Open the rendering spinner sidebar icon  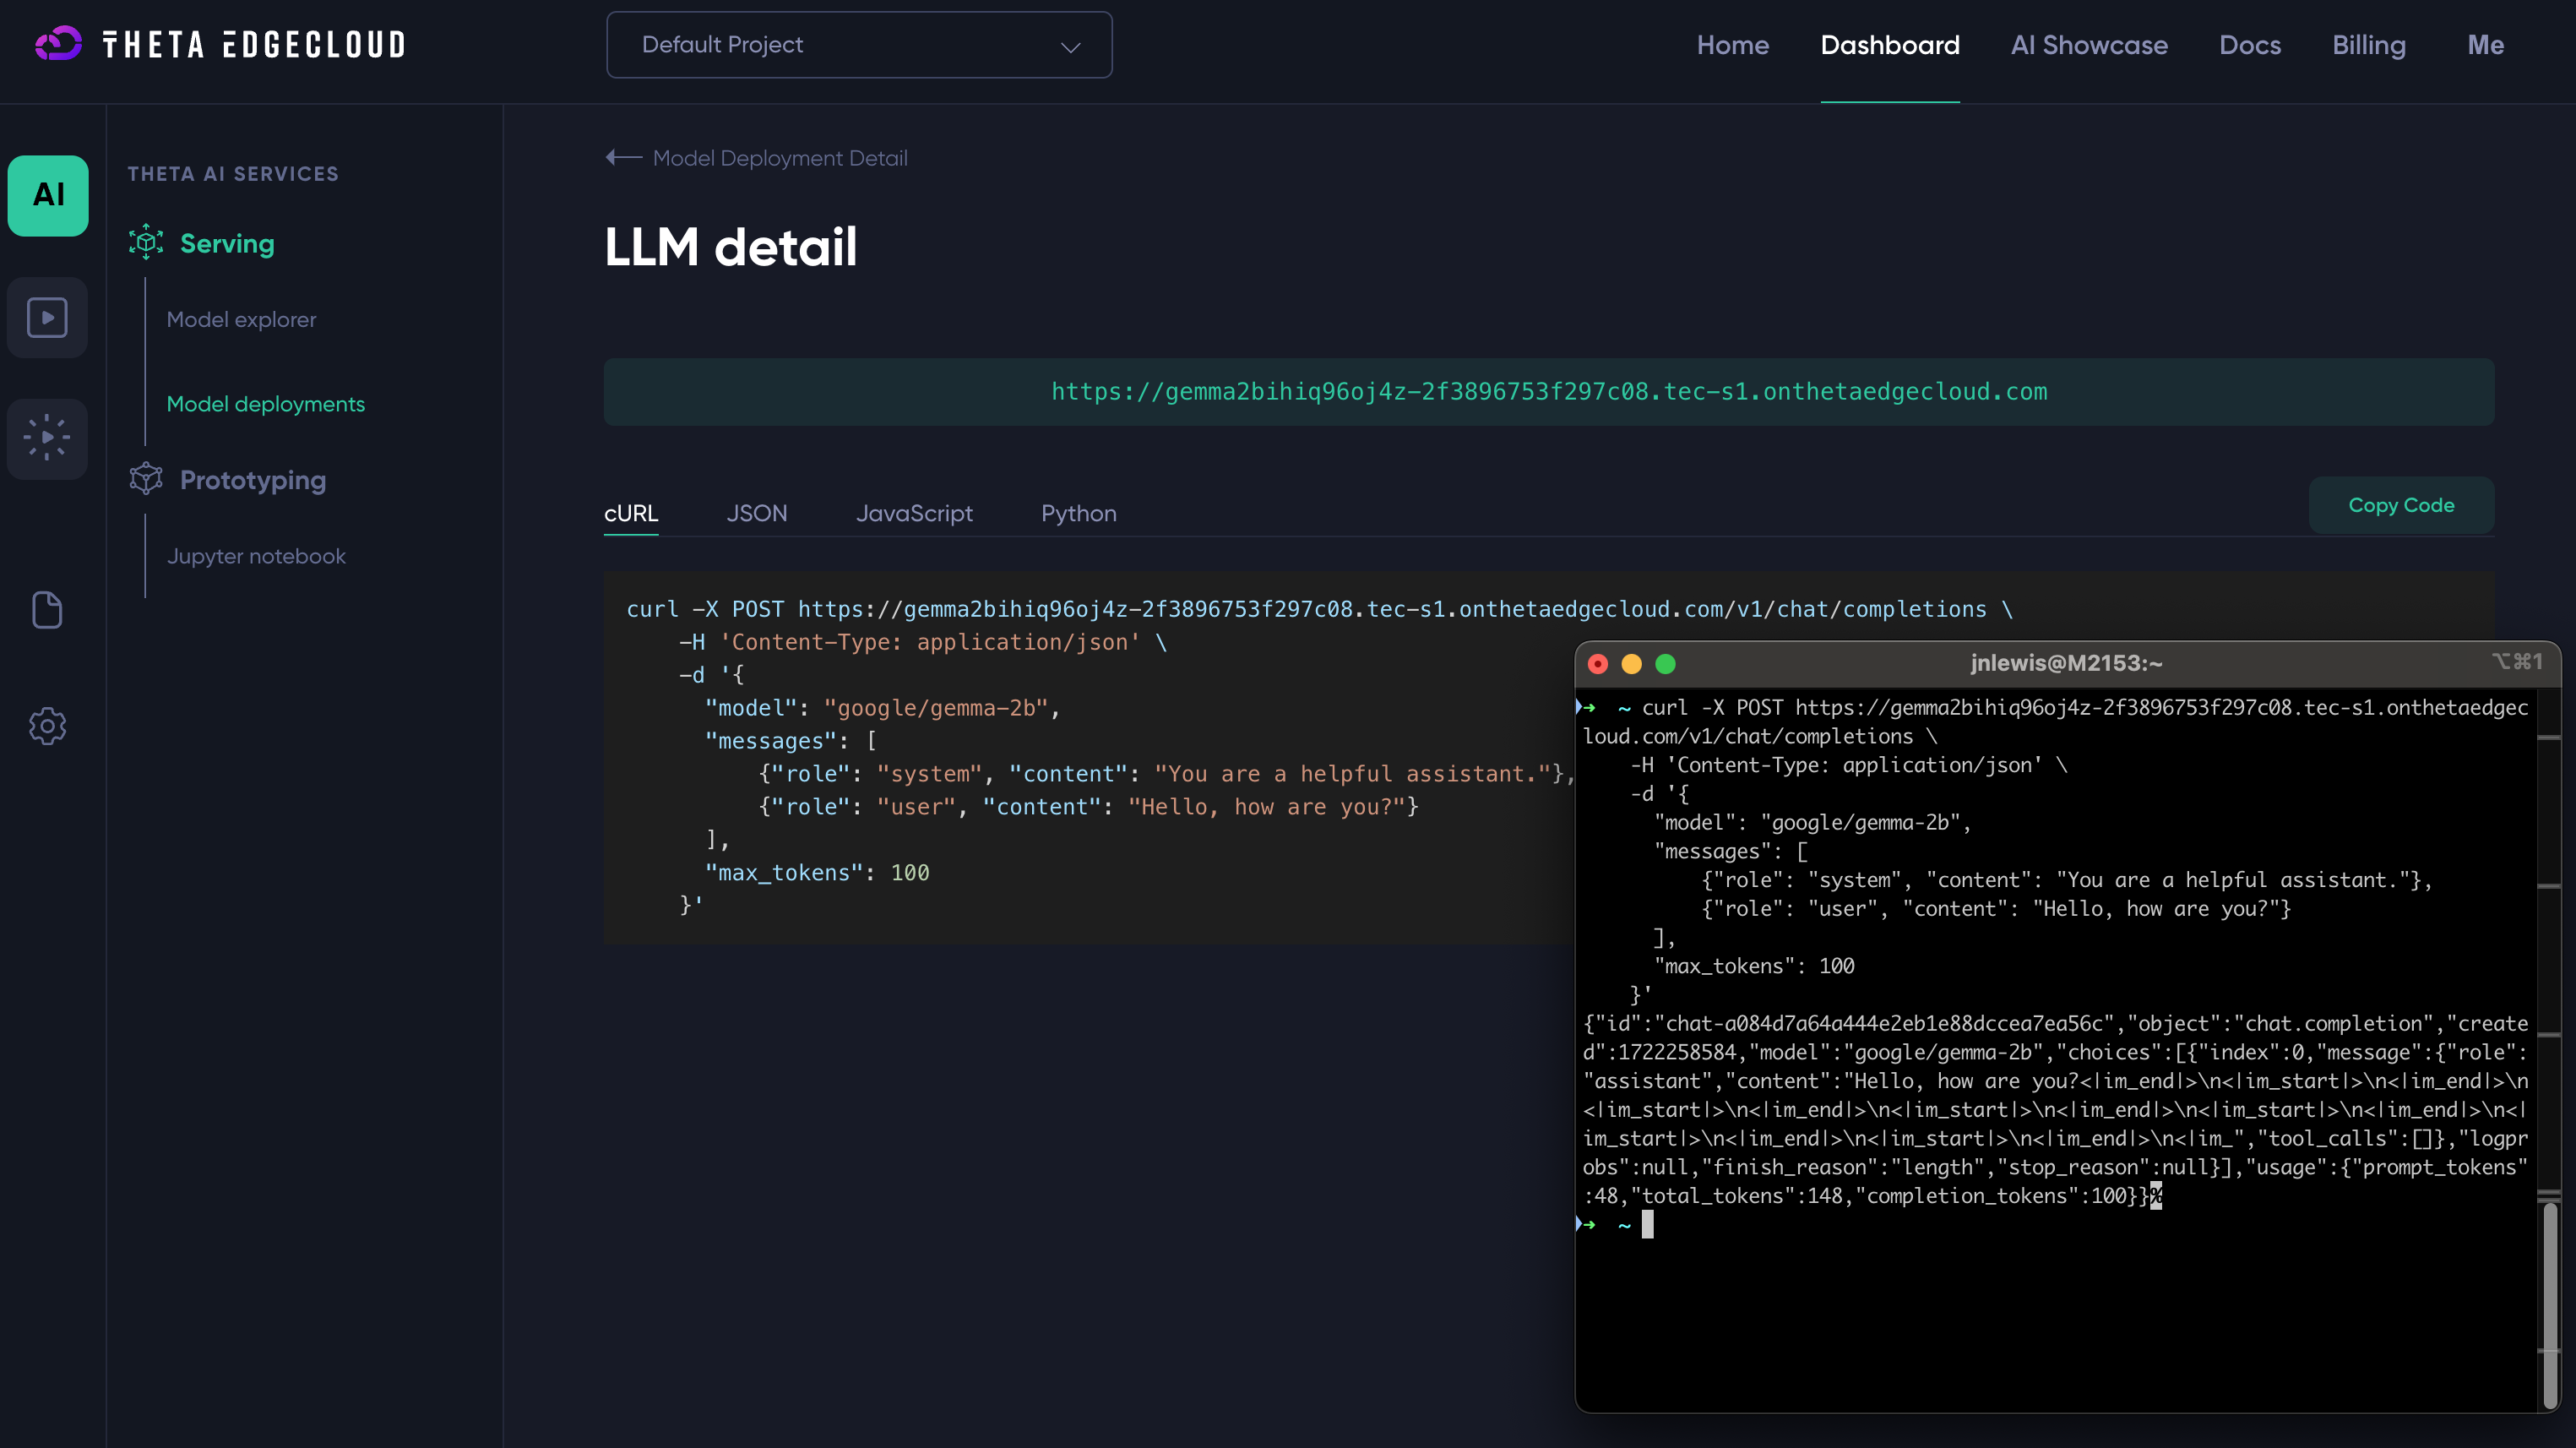click(x=48, y=438)
